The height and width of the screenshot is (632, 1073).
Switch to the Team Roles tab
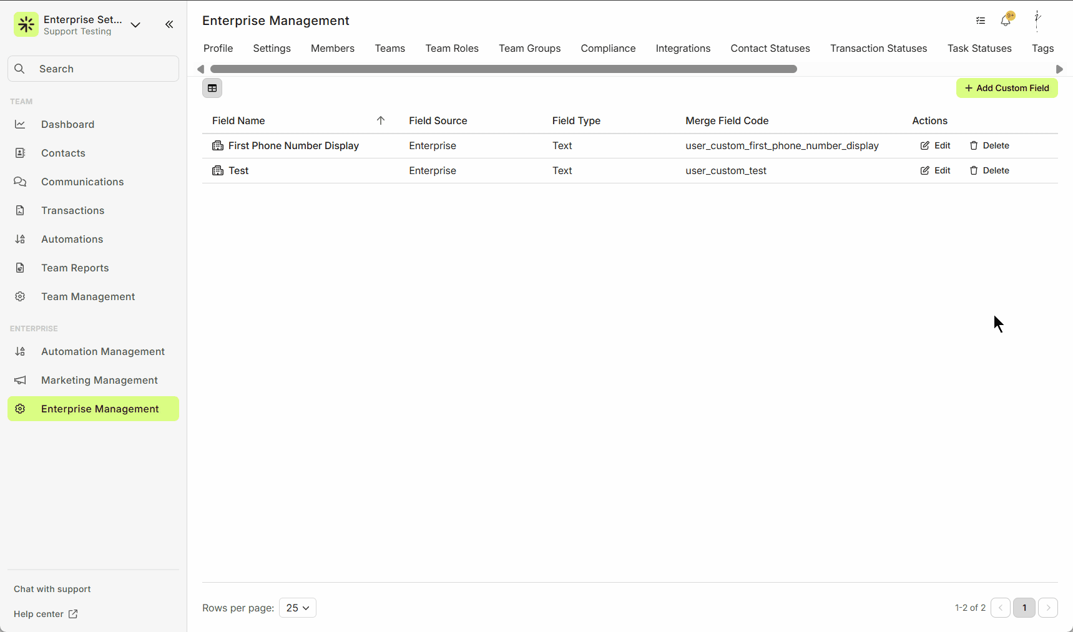pyautogui.click(x=452, y=48)
